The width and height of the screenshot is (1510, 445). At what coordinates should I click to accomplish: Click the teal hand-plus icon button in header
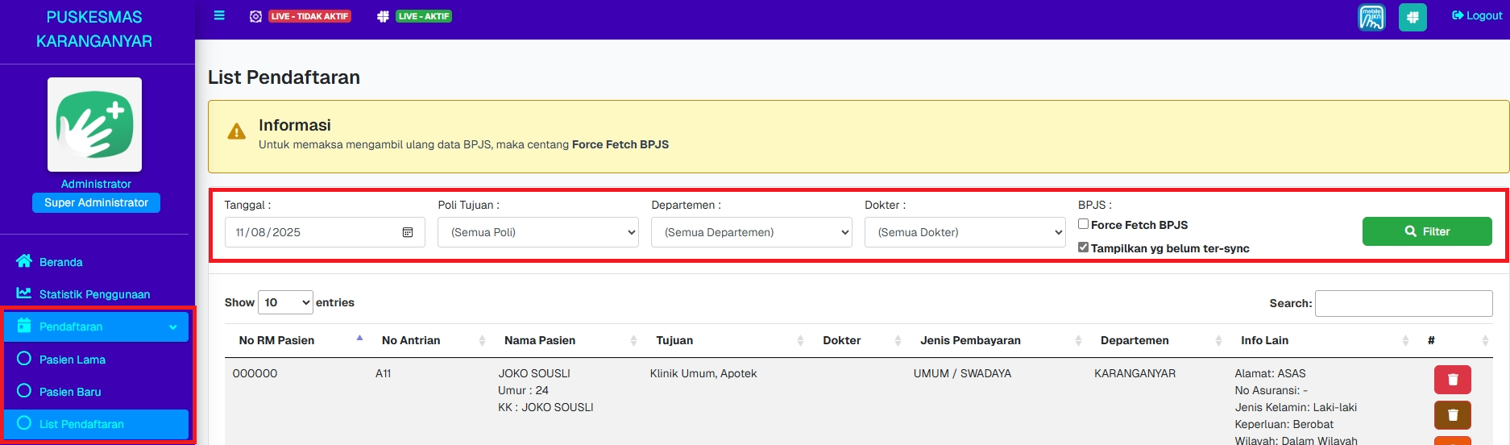point(1413,17)
